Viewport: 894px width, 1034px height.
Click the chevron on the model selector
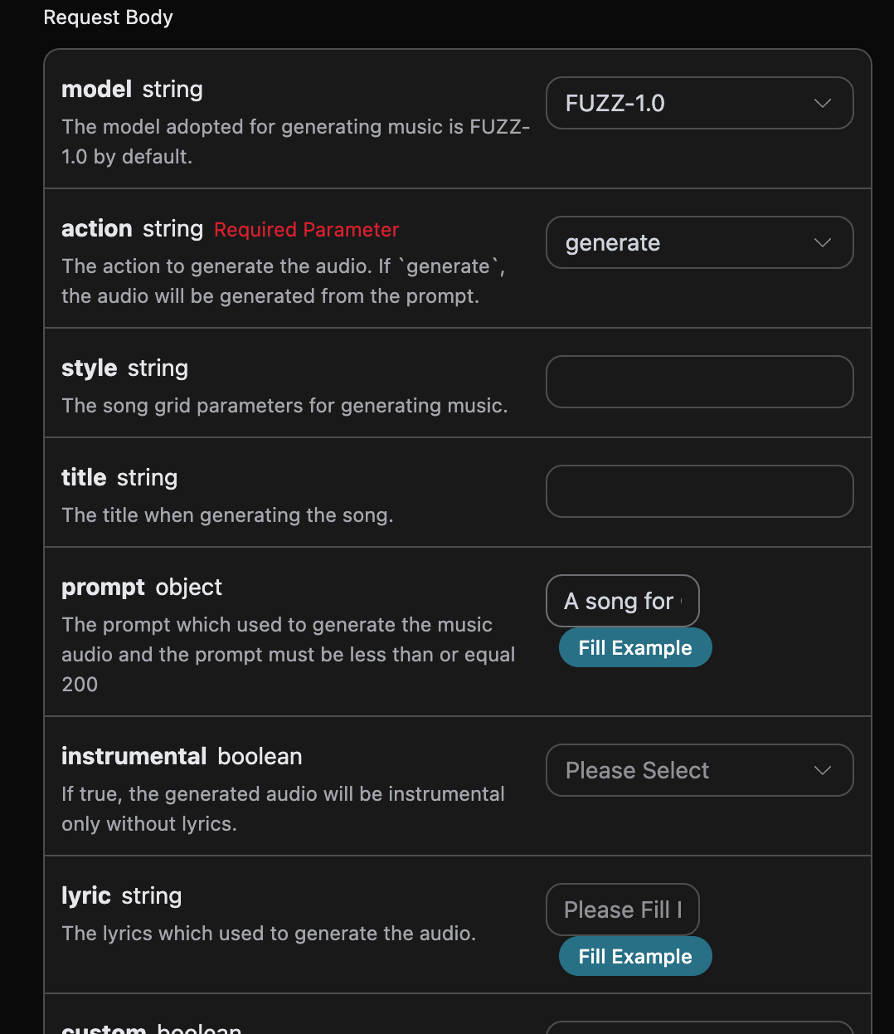(x=822, y=103)
